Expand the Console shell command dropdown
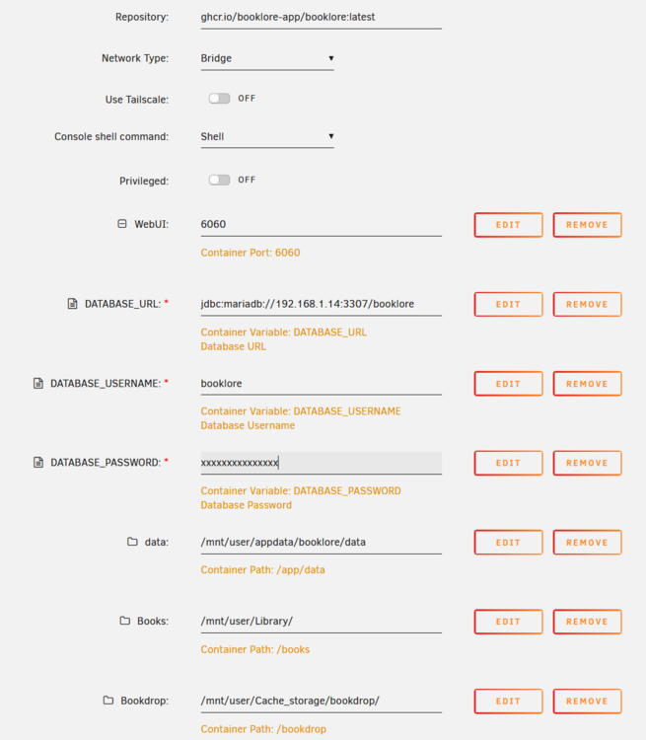 click(267, 137)
